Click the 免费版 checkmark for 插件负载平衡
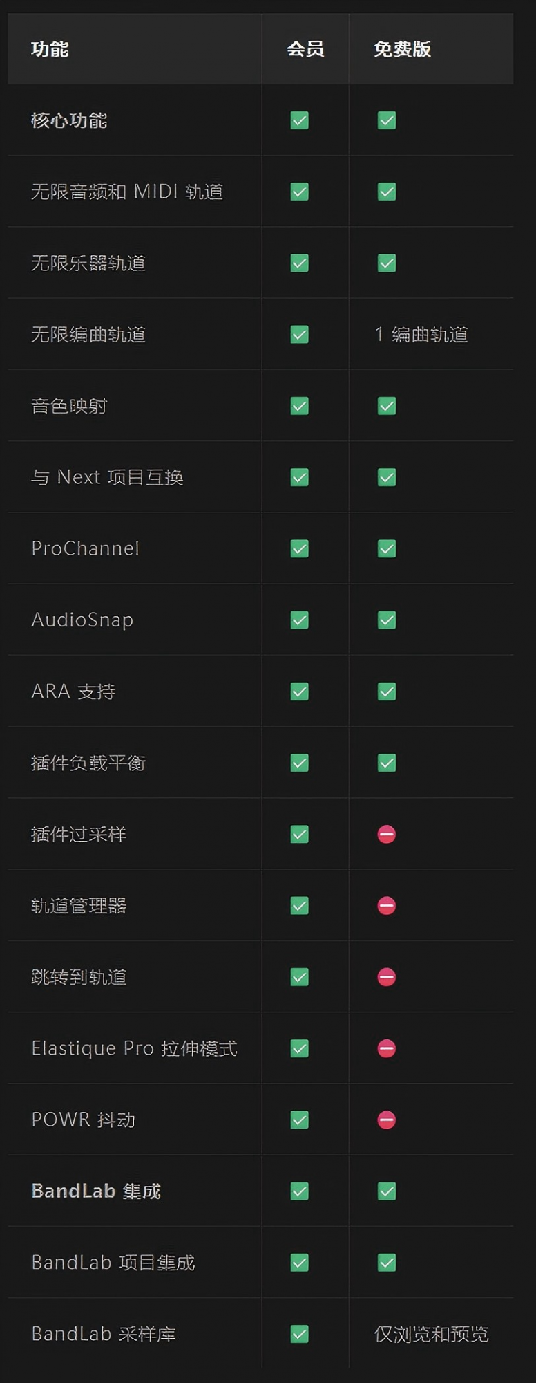Screen dimensions: 536x1383 (387, 763)
